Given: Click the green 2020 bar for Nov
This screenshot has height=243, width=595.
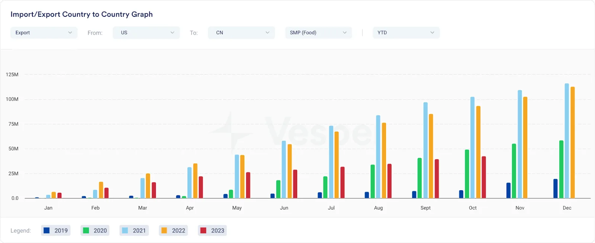Looking at the screenshot, I should point(514,171).
